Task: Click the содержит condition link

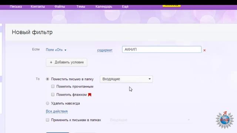Action: 105,50
